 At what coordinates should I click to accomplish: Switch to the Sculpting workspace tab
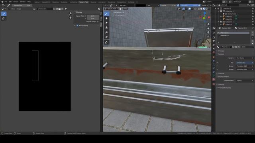click(x=64, y=2)
